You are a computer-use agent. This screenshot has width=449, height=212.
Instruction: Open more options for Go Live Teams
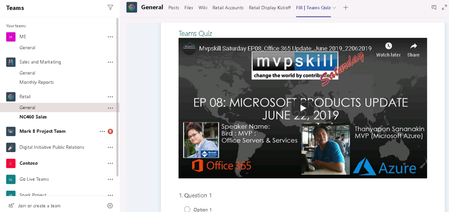110,179
